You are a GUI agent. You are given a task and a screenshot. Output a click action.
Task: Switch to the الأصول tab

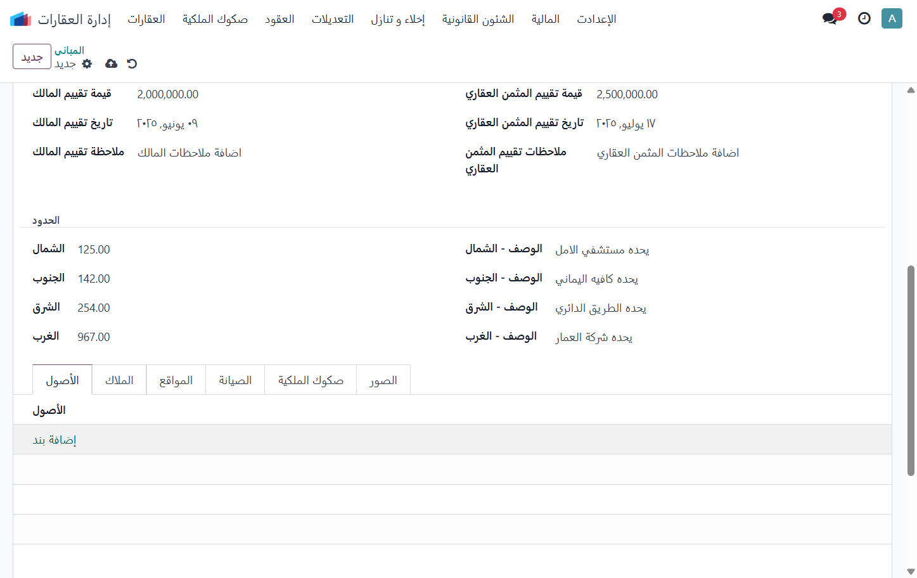coord(62,380)
